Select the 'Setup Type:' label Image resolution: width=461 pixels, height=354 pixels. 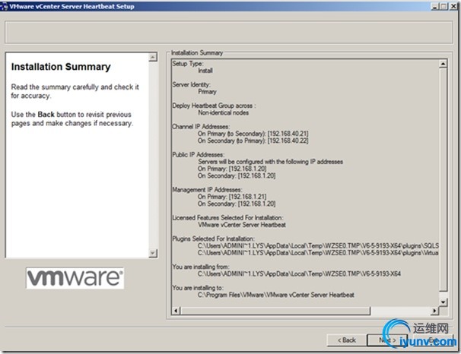pos(188,63)
